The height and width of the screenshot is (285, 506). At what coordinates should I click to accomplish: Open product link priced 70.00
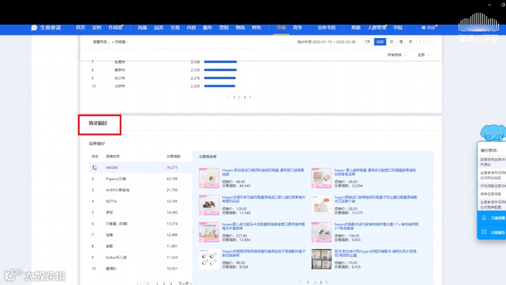coord(375,254)
